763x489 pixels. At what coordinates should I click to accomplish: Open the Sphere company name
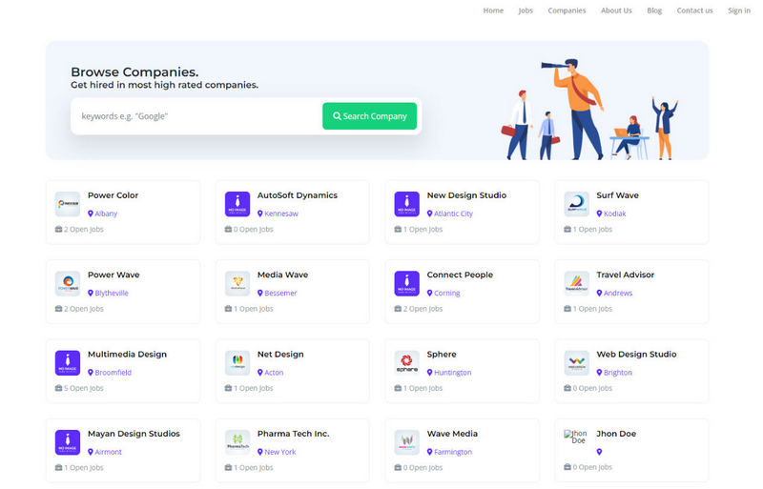pos(442,355)
